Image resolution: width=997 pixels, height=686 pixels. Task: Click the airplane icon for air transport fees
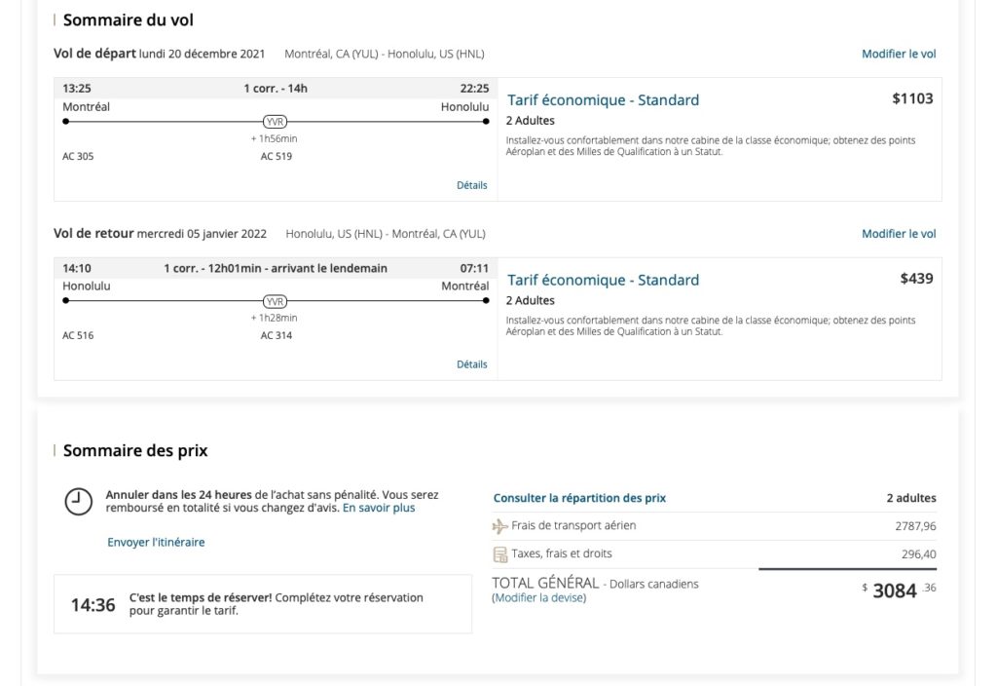pos(500,526)
